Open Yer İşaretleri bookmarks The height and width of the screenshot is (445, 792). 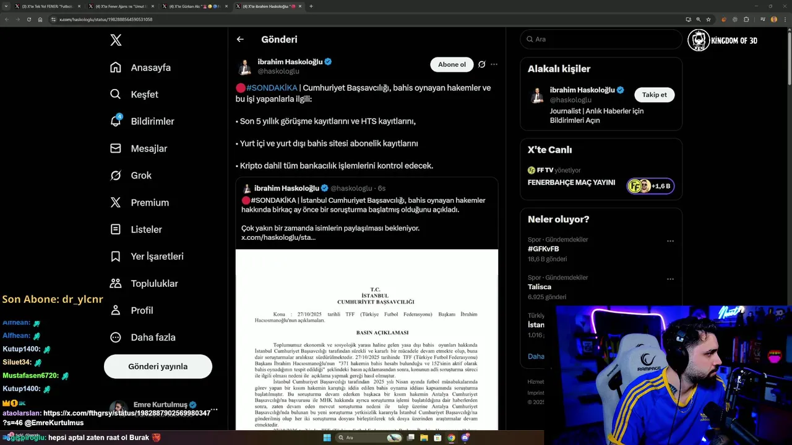click(147, 256)
